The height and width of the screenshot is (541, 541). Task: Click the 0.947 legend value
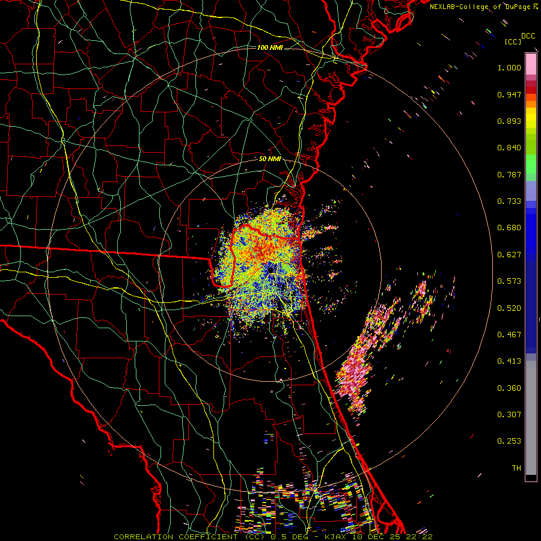509,94
